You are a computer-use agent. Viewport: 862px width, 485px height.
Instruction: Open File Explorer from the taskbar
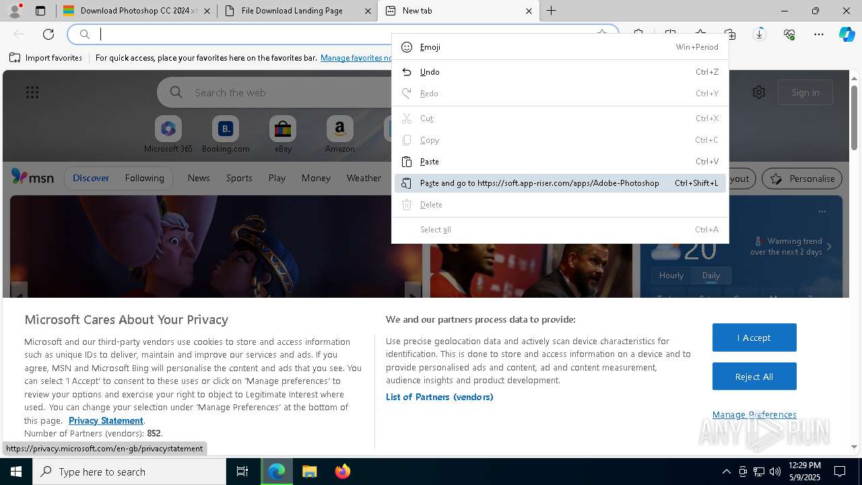tap(309, 472)
